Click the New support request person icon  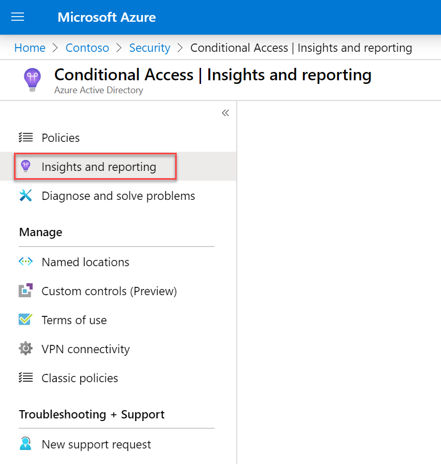point(26,444)
